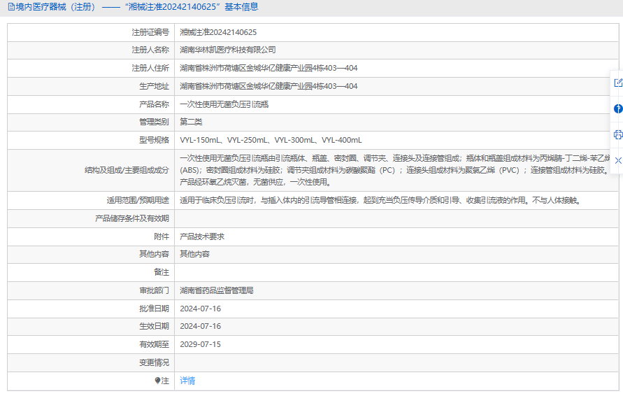
Task: Close the floating side toolbar with X
Action: pyautogui.click(x=618, y=161)
